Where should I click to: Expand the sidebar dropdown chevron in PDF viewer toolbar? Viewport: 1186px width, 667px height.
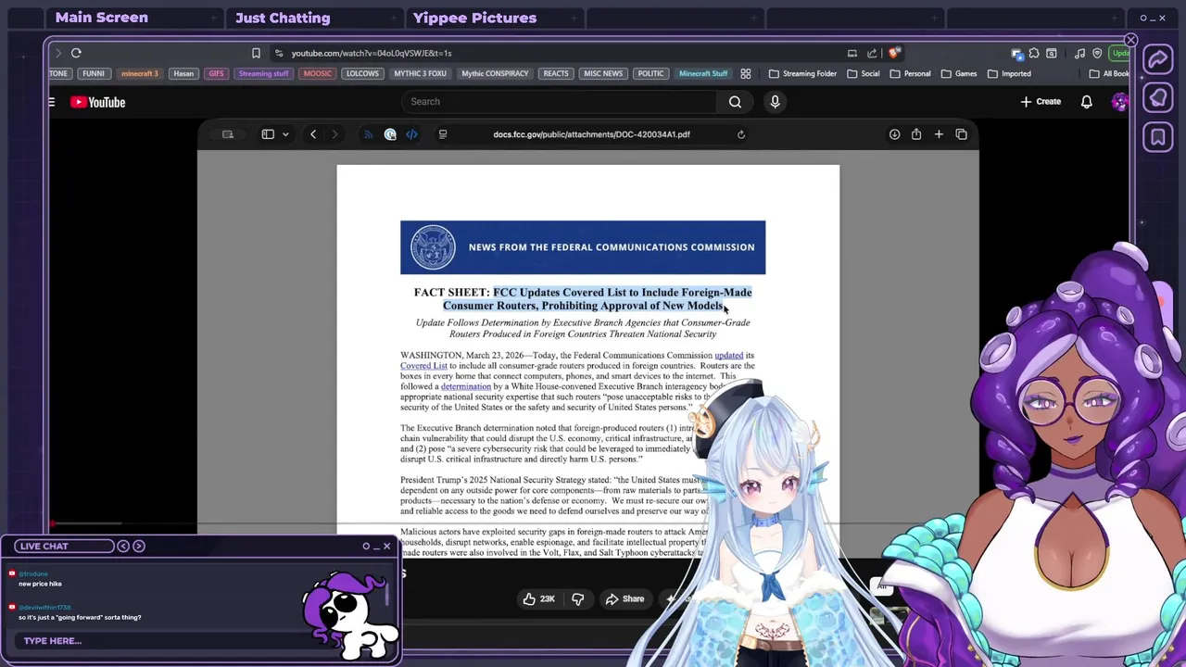click(x=285, y=134)
